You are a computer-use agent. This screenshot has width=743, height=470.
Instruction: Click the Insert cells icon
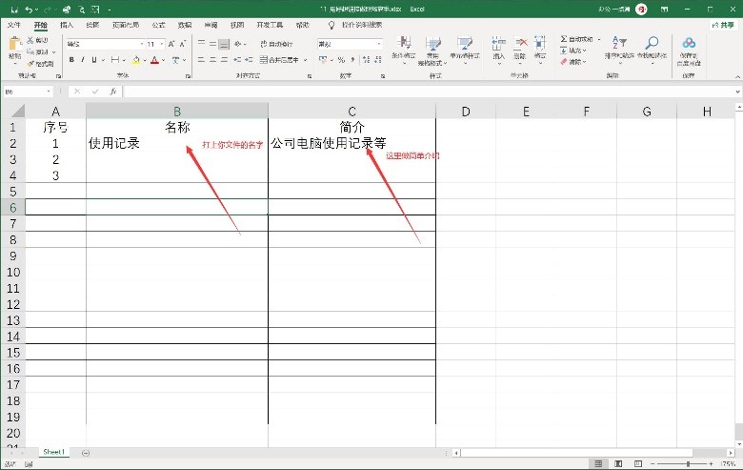pos(498,44)
